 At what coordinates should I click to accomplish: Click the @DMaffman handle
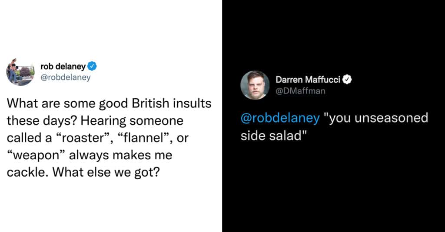click(300, 90)
